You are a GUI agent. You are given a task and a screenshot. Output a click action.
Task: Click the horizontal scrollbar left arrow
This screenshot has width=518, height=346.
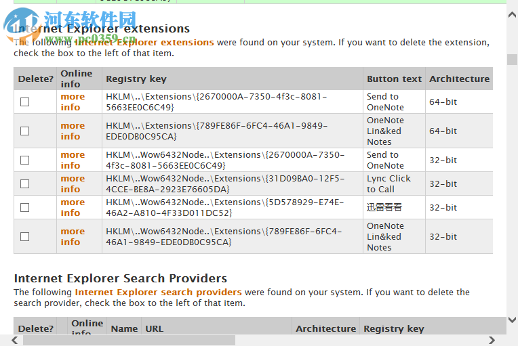[x=14, y=340]
